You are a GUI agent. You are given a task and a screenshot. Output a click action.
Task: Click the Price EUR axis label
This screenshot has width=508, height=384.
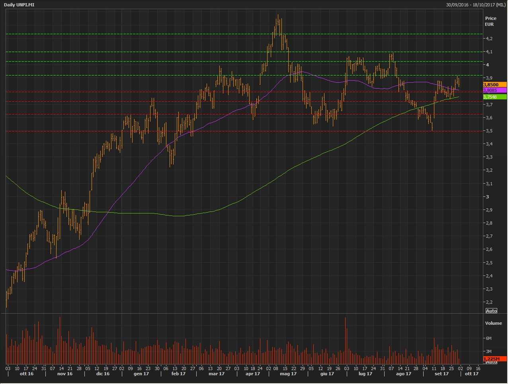490,21
